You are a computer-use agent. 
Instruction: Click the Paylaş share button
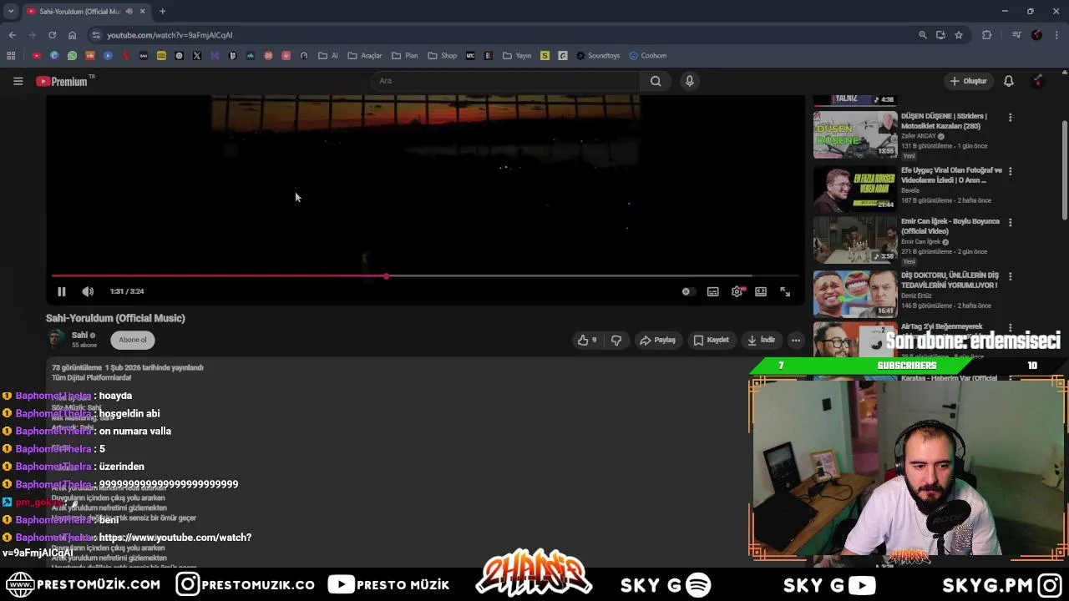coord(657,340)
